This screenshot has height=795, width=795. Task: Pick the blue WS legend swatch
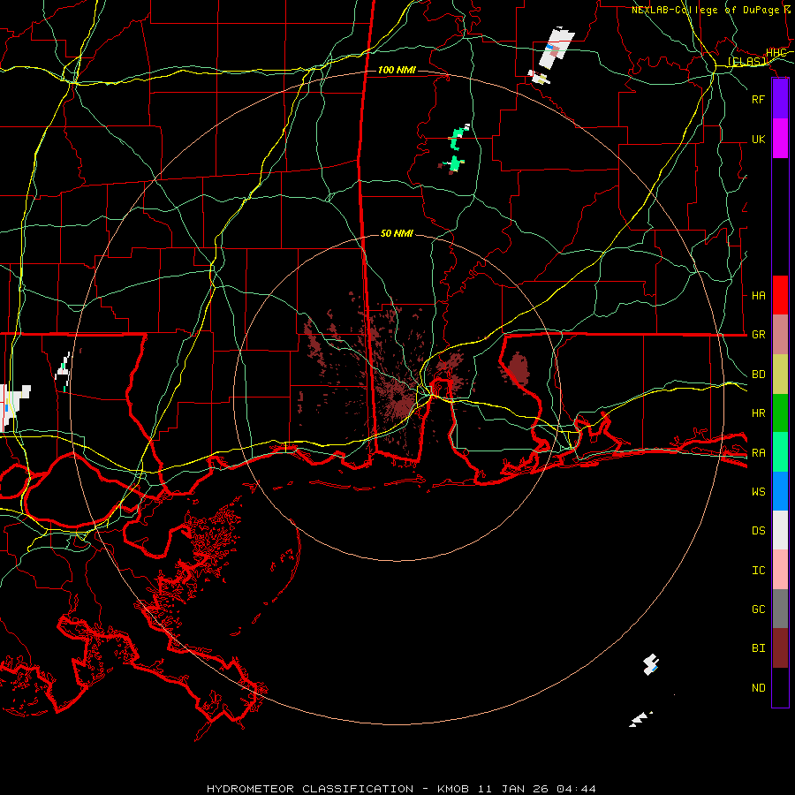[x=780, y=491]
